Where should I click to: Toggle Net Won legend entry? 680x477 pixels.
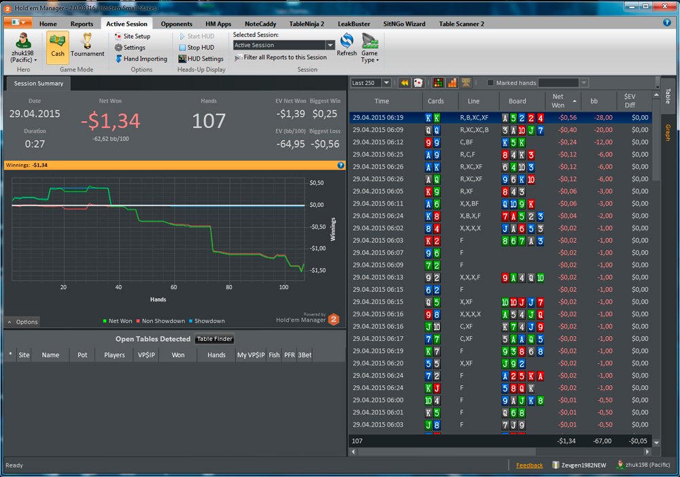[x=118, y=320]
